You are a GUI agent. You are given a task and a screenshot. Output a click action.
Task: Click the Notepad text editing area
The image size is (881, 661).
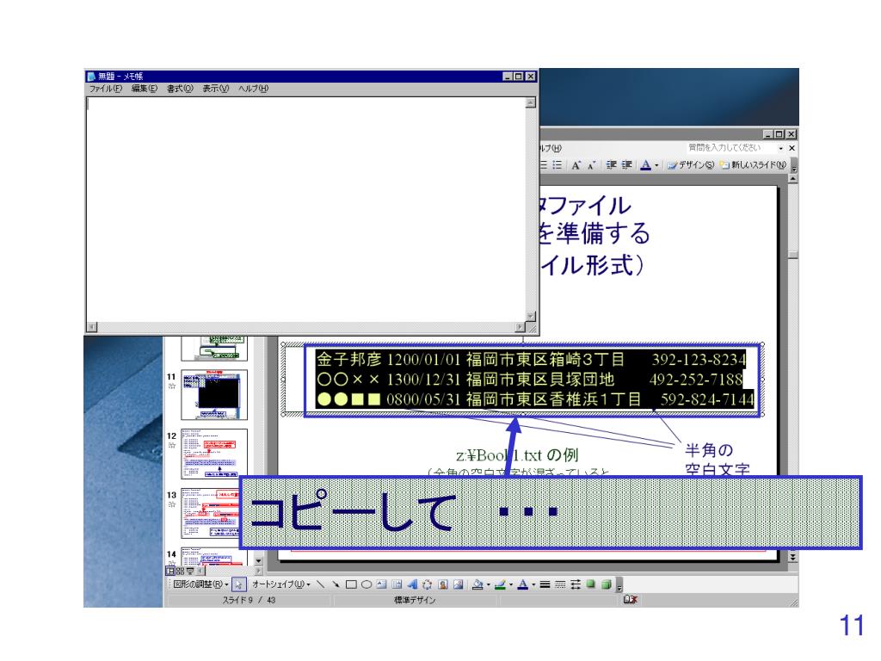click(x=305, y=209)
